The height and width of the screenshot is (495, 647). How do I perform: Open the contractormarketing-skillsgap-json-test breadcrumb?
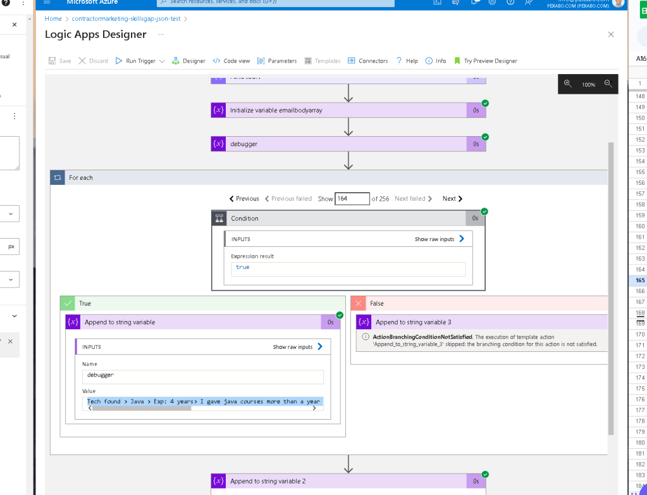point(126,18)
